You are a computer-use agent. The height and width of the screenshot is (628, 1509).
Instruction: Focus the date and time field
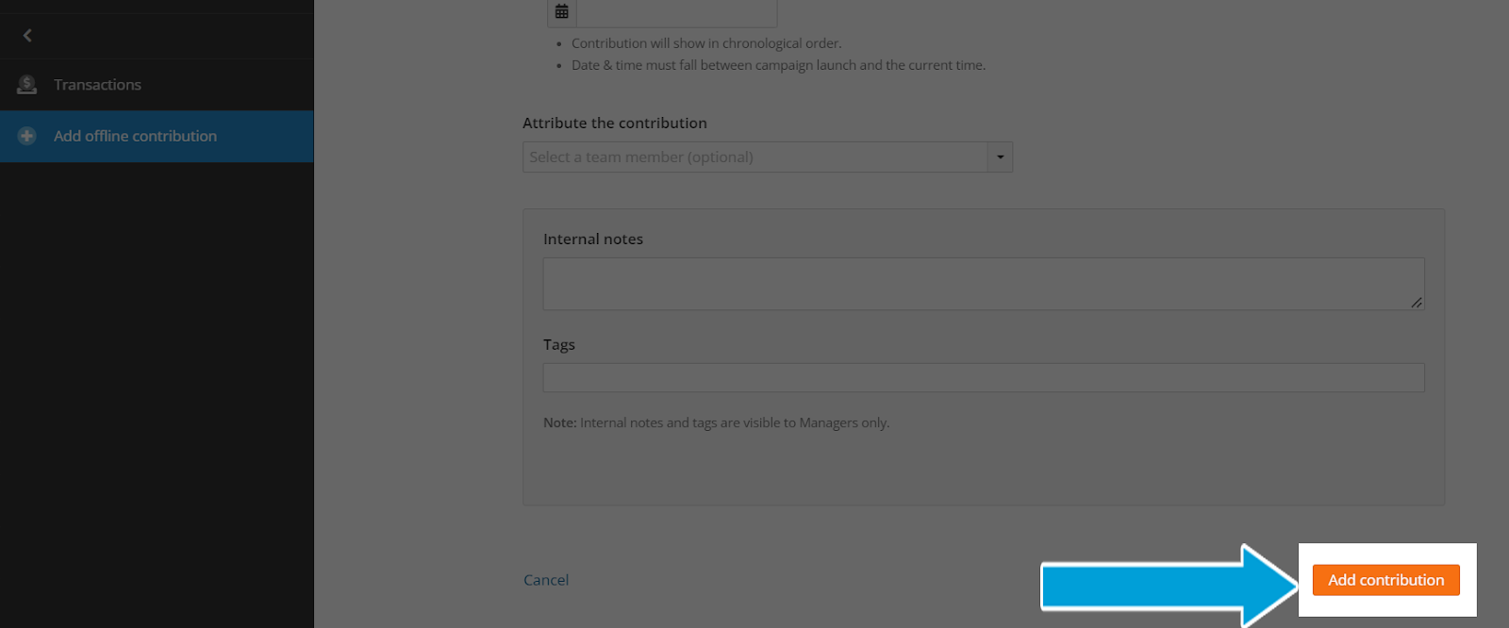pyautogui.click(x=676, y=12)
